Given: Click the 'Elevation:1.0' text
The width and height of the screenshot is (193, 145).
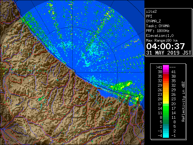Looking at the screenshot, I should click(160, 36).
